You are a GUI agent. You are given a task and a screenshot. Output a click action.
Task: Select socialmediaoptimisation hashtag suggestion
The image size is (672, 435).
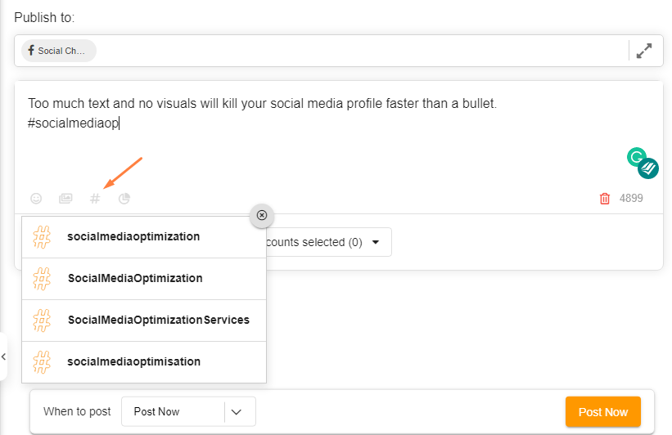pyautogui.click(x=144, y=361)
